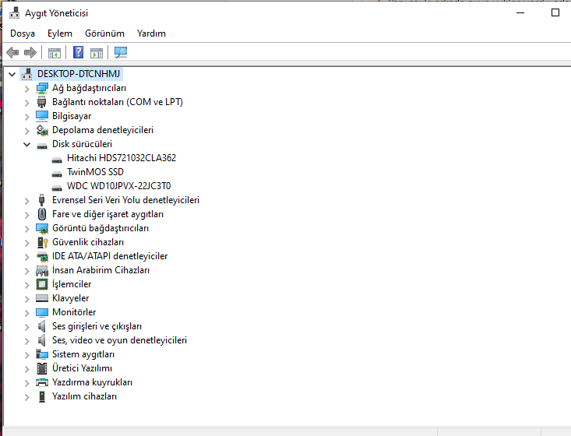This screenshot has width=571, height=436.
Task: Click the WDC disk drive icon
Action: point(57,188)
